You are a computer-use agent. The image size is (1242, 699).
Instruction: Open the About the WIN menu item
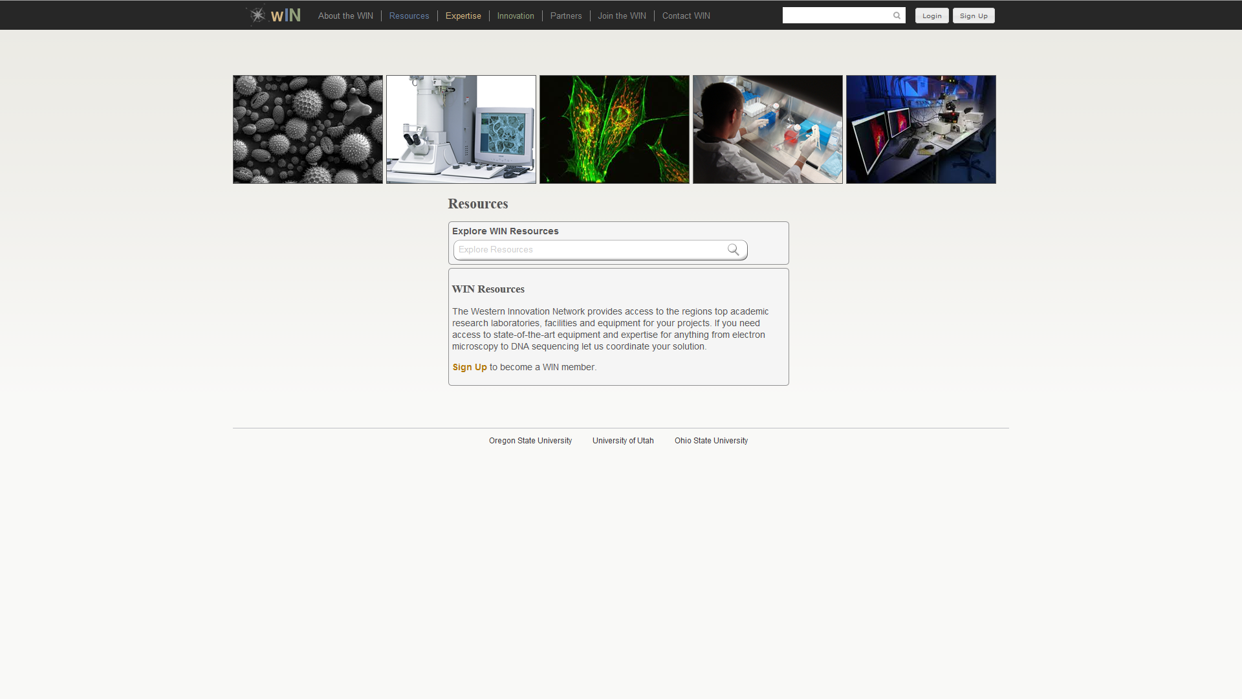pos(345,16)
